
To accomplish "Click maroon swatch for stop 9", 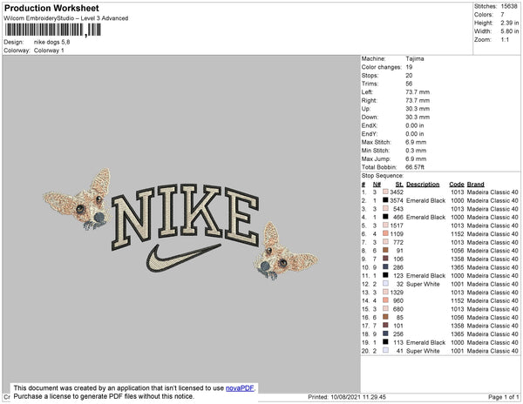I will point(385,259).
